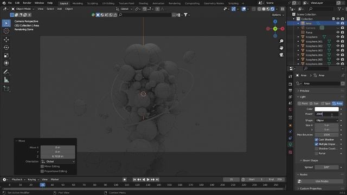
Task: Toggle rendered viewport shading mode
Action: [272, 9]
